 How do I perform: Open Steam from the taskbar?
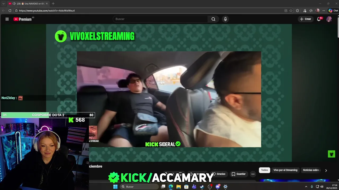202,187
